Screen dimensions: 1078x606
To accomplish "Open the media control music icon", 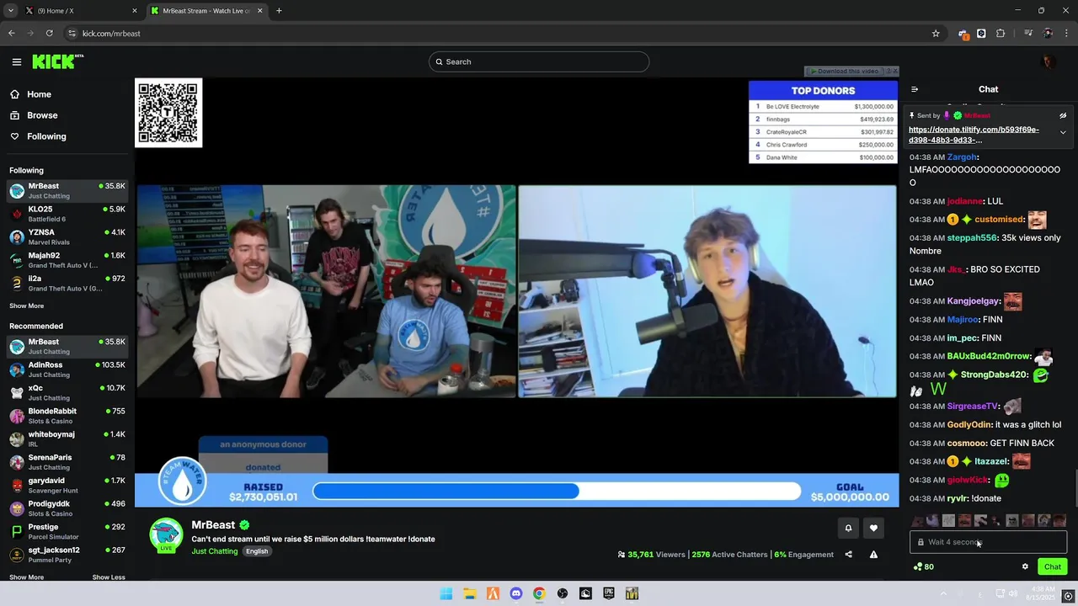I will point(1028,34).
